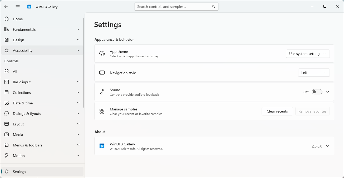Select the Fundamentals label
The width and height of the screenshot is (344, 178).
click(24, 29)
